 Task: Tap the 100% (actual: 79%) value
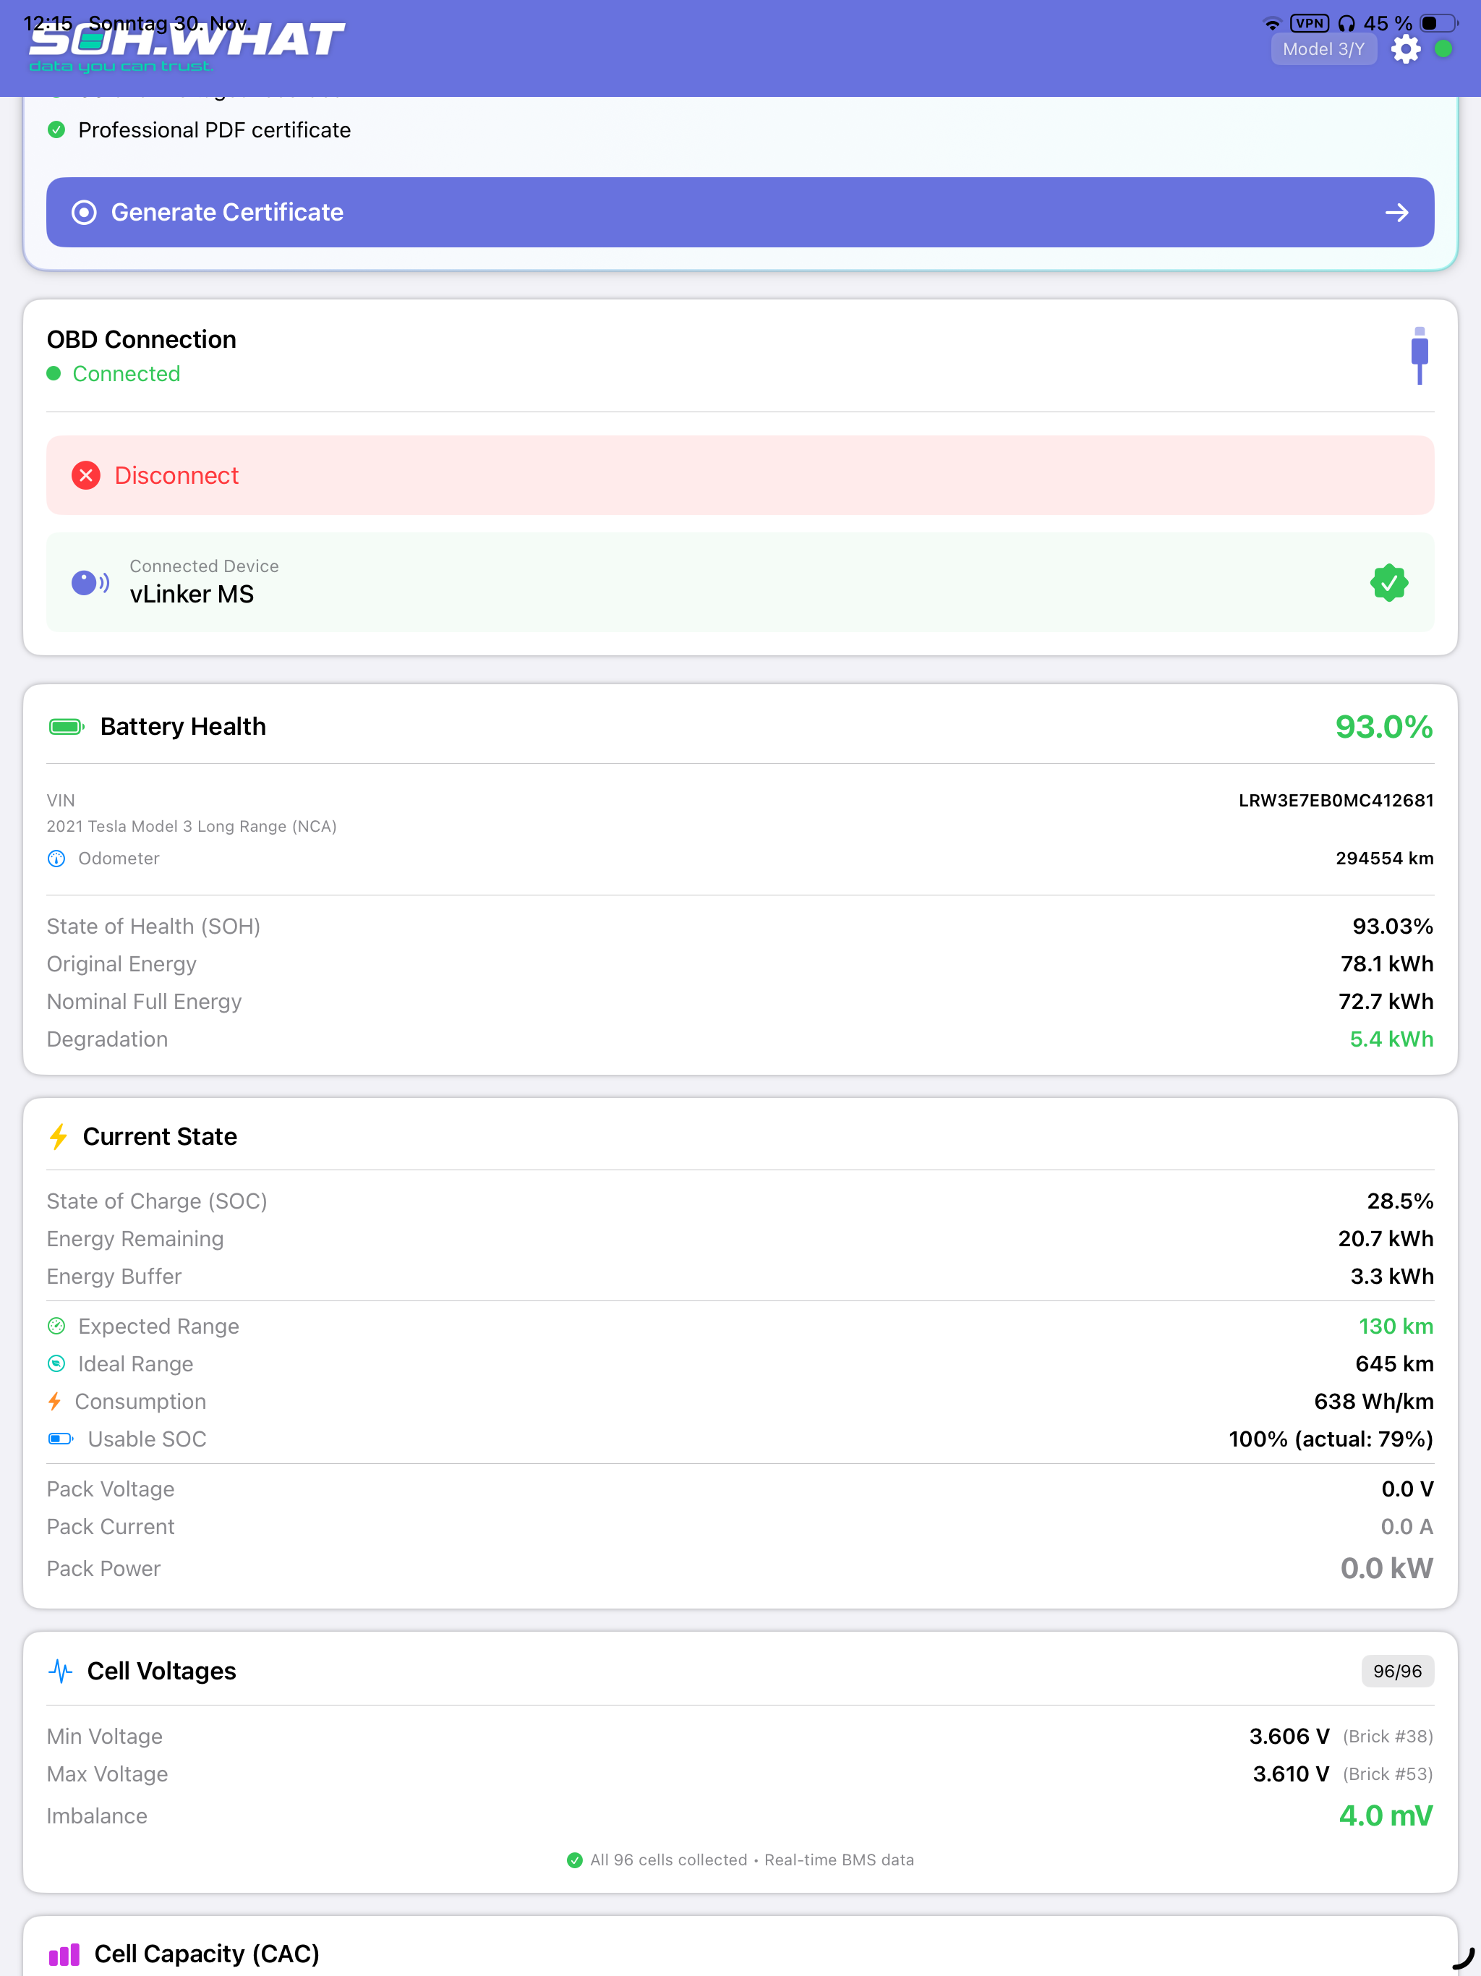(x=1331, y=1439)
